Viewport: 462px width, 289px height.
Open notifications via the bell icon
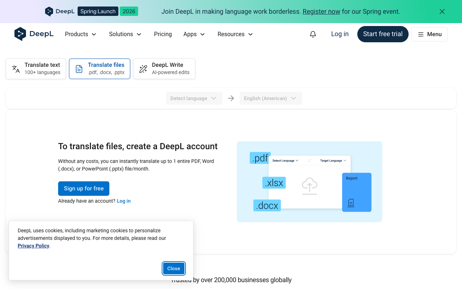click(x=313, y=34)
